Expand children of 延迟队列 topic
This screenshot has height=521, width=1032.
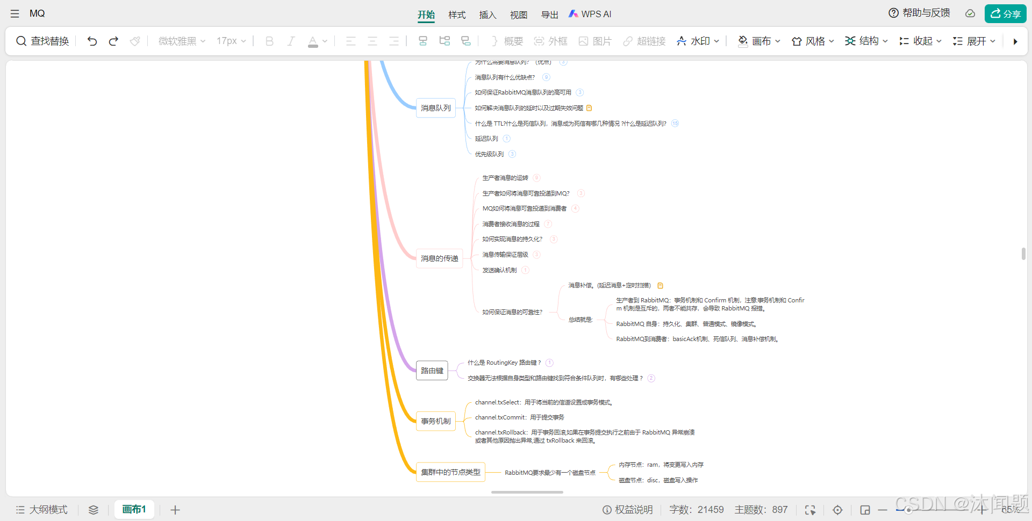[506, 139]
